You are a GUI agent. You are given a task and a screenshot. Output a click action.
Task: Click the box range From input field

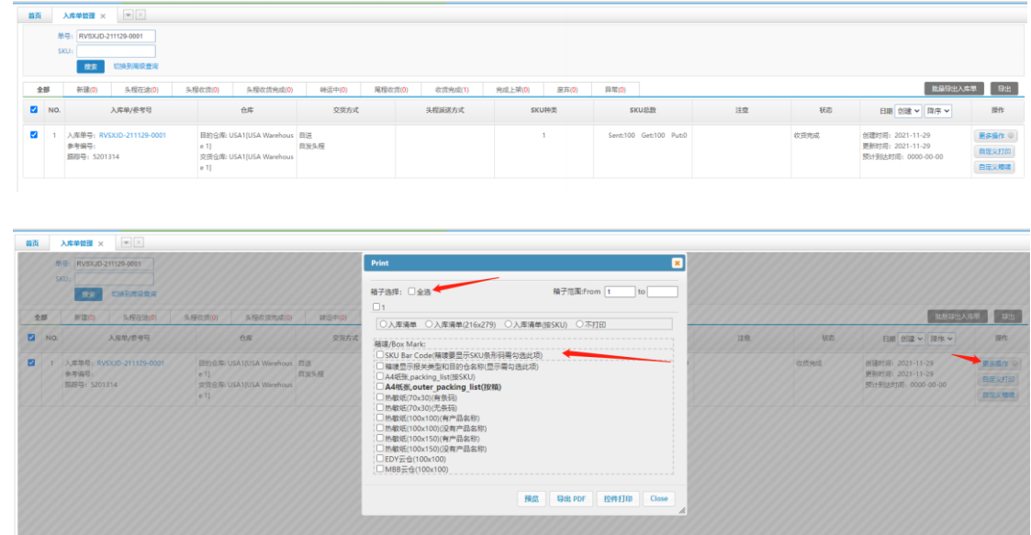[x=619, y=292]
